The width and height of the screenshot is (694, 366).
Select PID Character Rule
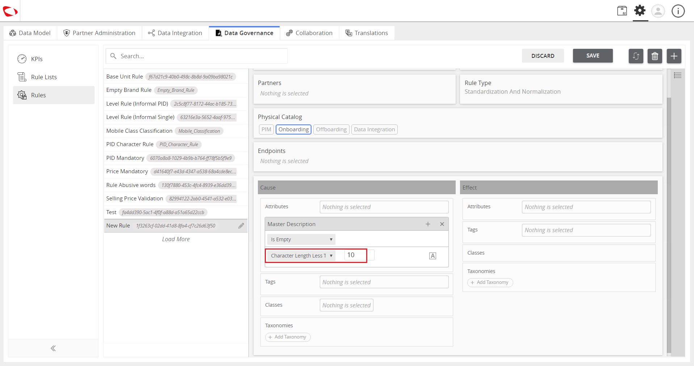[x=176, y=144]
